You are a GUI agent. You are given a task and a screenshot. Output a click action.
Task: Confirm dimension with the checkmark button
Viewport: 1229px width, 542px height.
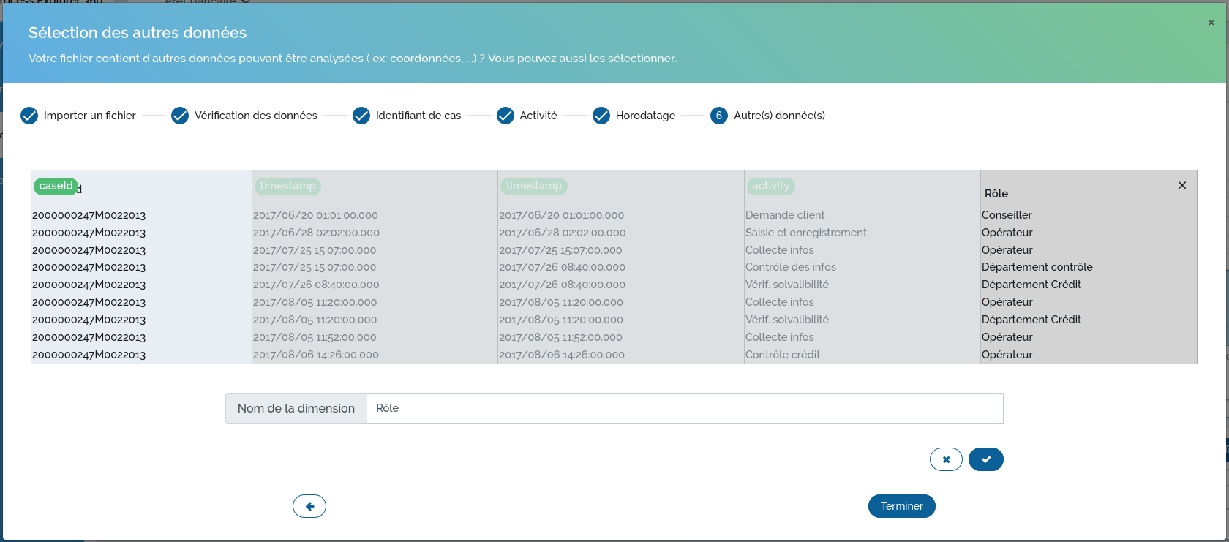tap(985, 459)
